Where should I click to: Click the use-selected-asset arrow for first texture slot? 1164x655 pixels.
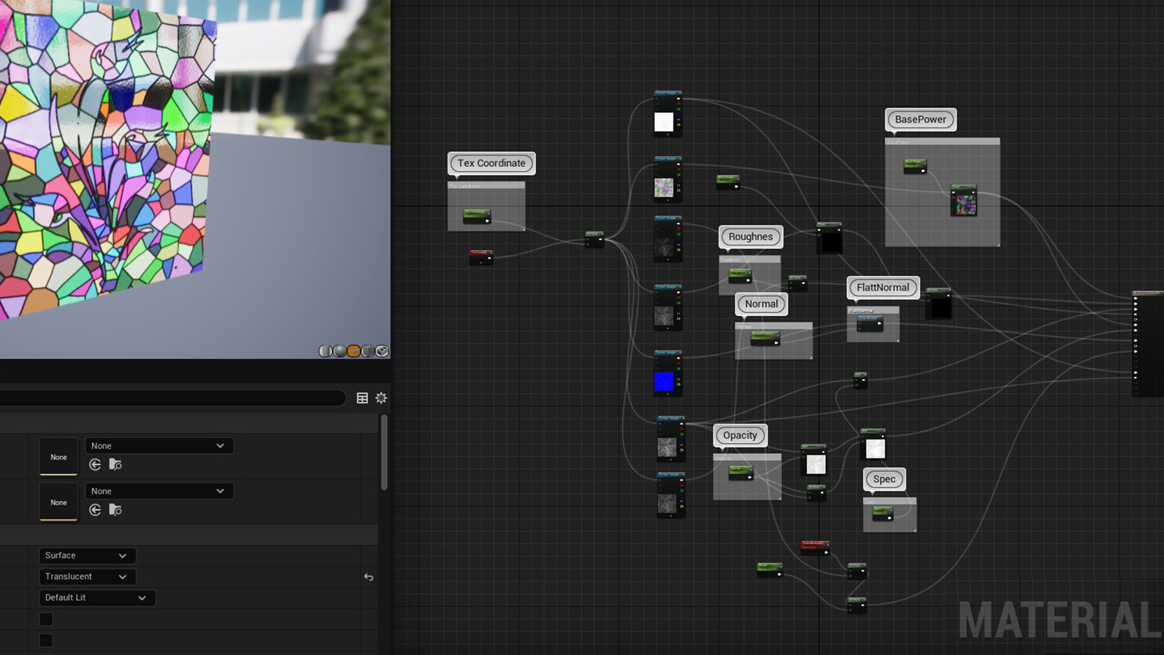(x=94, y=464)
